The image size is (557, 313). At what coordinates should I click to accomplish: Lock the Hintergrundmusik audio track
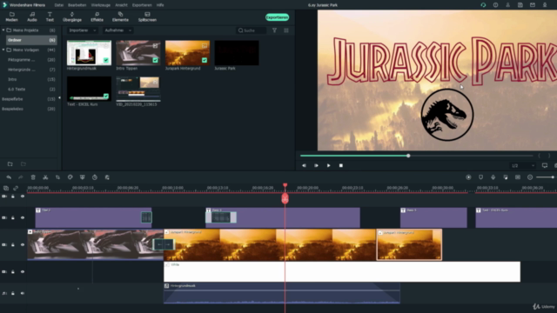pyautogui.click(x=13, y=294)
